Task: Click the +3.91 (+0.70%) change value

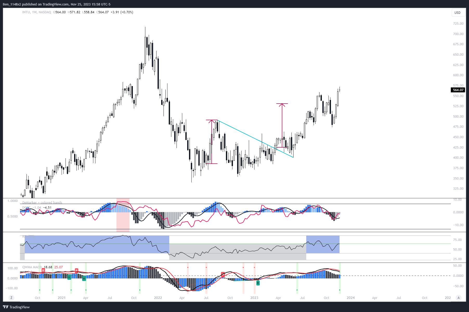Action: coord(122,12)
